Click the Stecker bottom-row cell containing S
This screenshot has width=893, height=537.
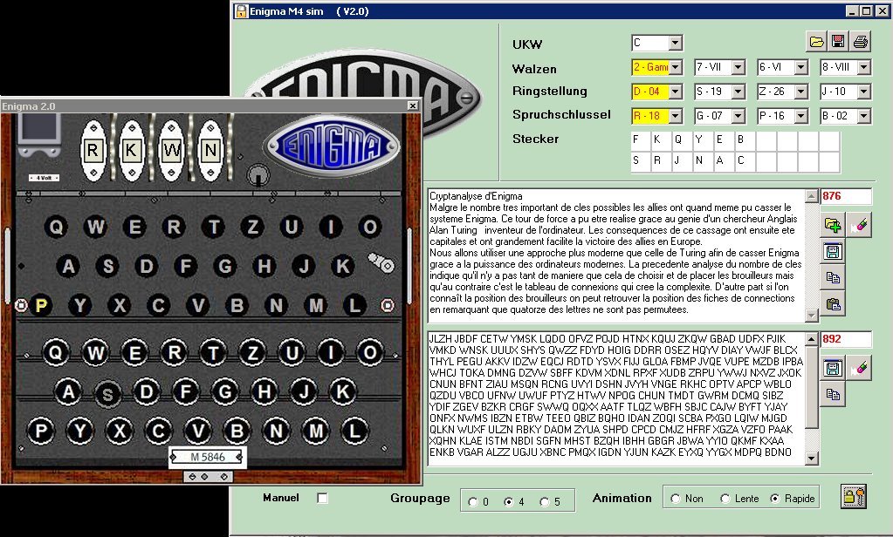pyautogui.click(x=641, y=161)
